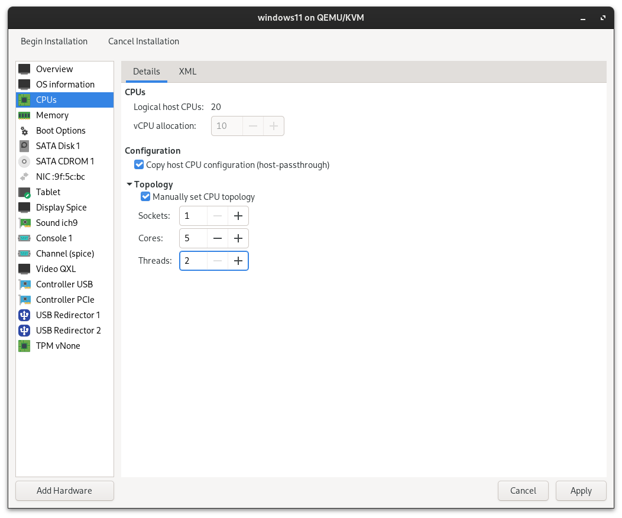Open TPM vNone settings
The image size is (622, 518).
[x=64, y=346]
